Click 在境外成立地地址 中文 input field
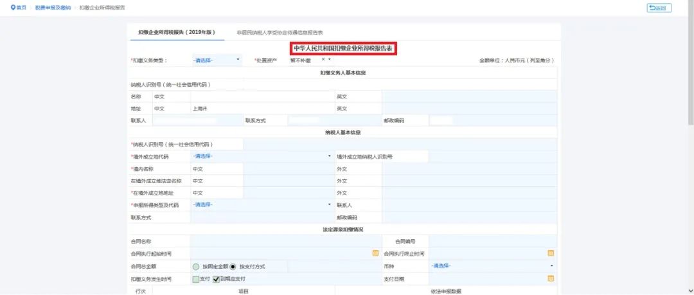Screen dimensions: 694x295 coord(288,193)
